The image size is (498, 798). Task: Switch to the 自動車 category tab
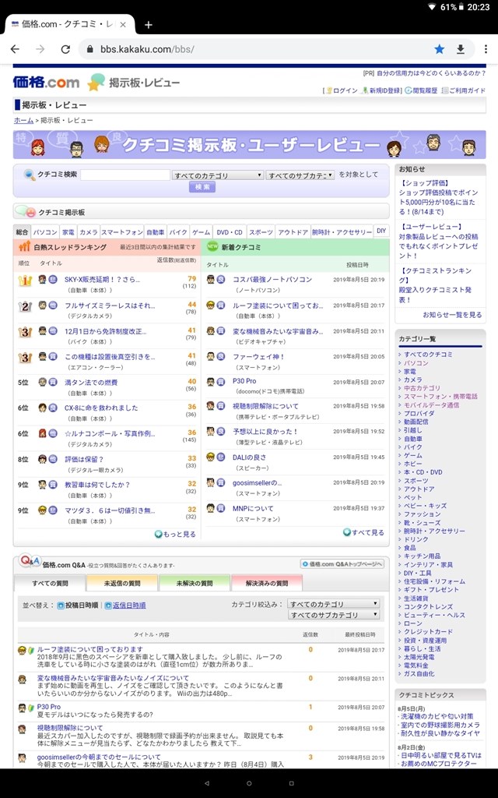click(156, 232)
